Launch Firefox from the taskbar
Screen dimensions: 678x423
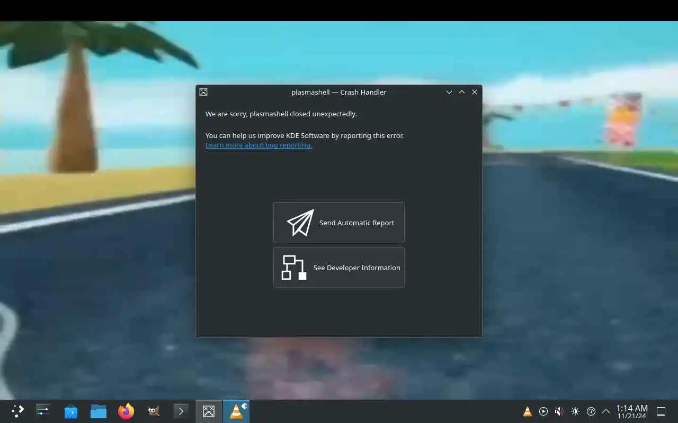point(126,411)
